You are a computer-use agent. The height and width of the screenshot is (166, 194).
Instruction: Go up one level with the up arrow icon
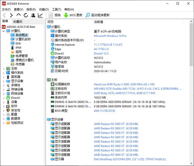coord(19,15)
